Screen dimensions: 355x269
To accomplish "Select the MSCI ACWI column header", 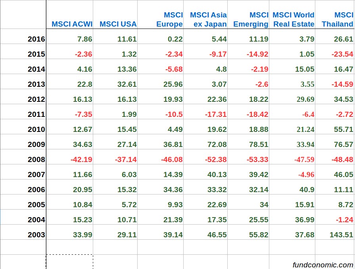I will tap(72, 24).
